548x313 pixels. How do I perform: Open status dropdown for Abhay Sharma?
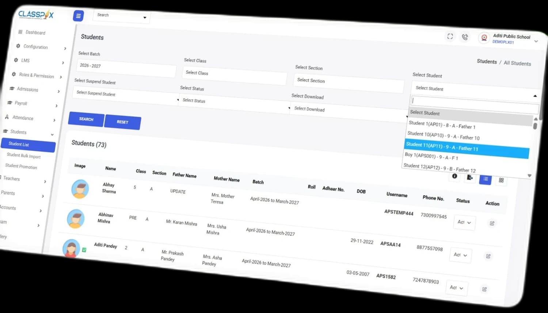[x=464, y=222]
